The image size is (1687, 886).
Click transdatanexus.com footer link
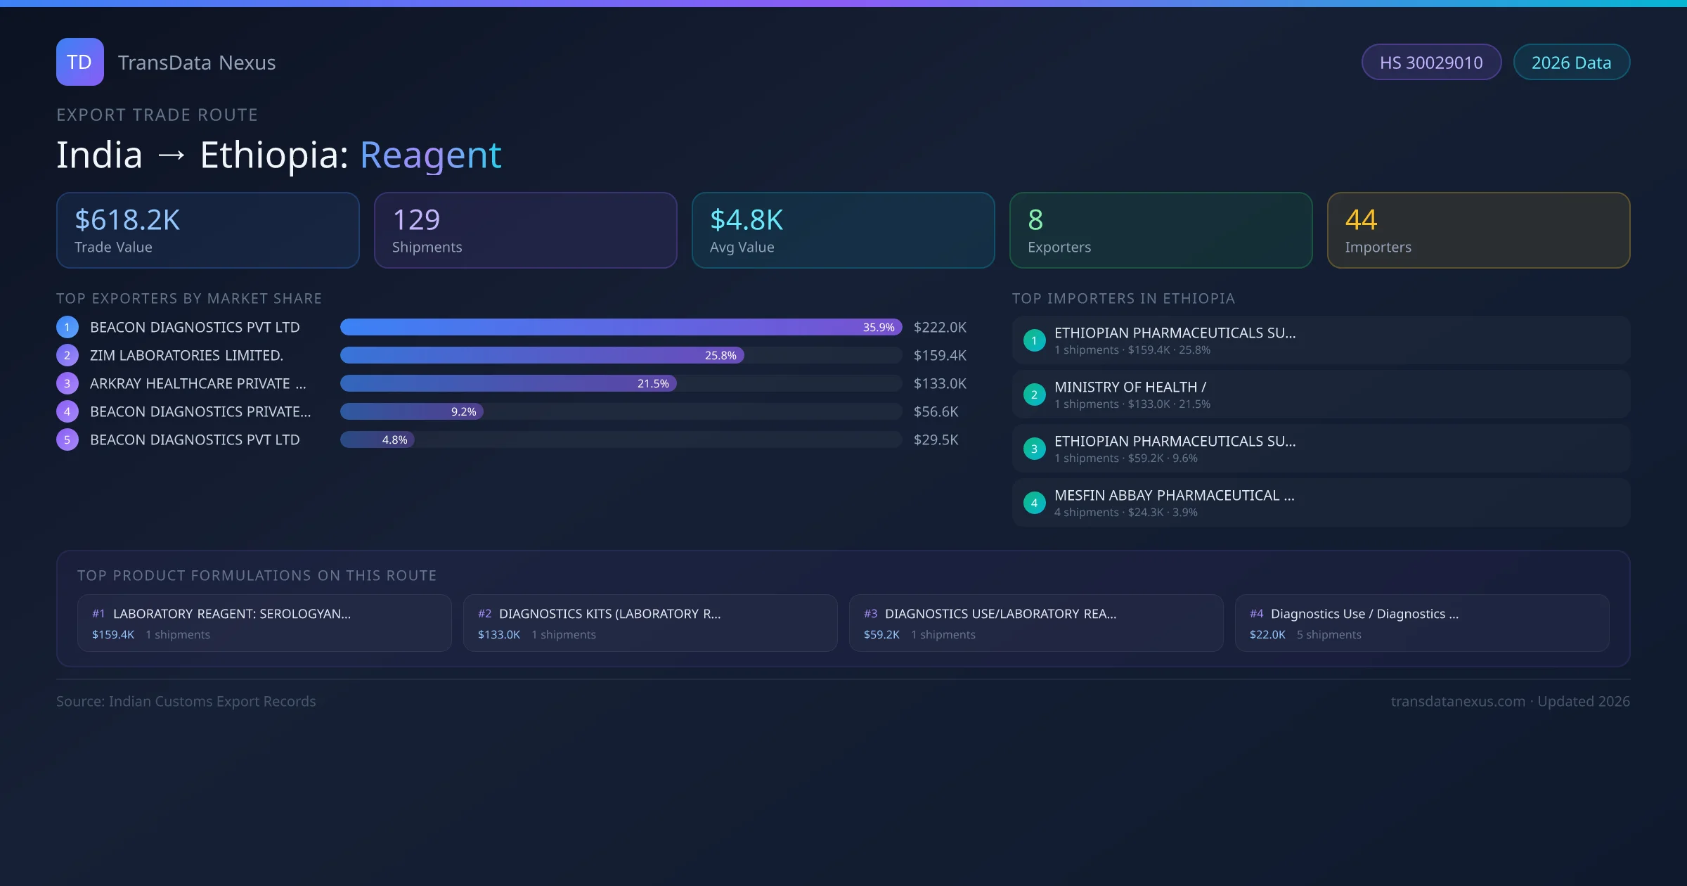1457,701
